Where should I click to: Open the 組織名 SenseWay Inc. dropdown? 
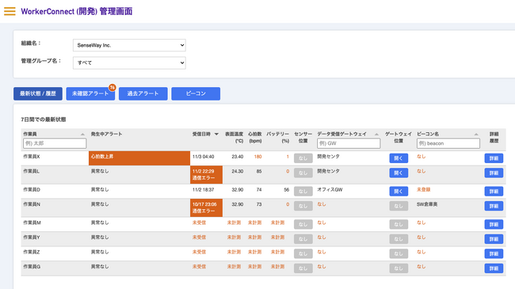point(129,45)
